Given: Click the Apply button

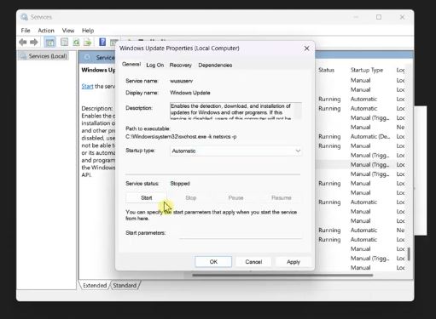Looking at the screenshot, I should tap(294, 262).
